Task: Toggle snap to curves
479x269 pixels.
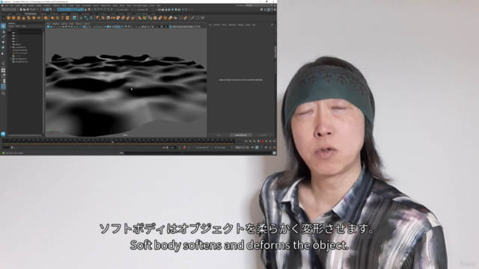Action: click(x=99, y=10)
